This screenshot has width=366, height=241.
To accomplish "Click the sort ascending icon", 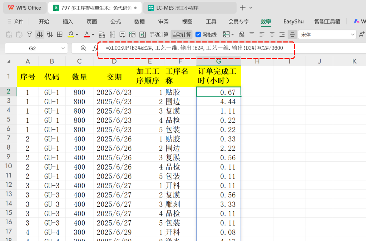I will (40, 35).
